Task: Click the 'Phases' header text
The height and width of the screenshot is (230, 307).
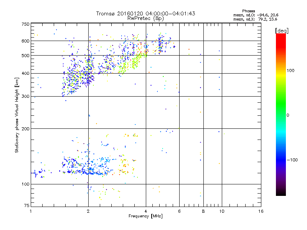Action: [248, 11]
